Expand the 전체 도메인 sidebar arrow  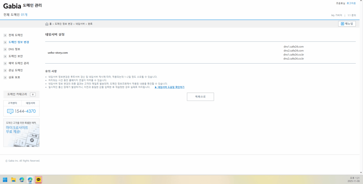[x=5, y=35]
